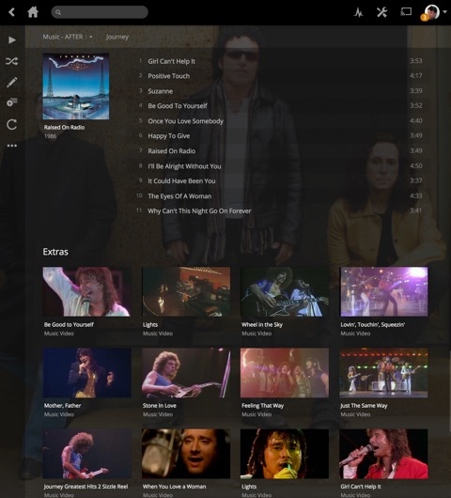The width and height of the screenshot is (451, 498).
Task: Edit album metadata with pencil icon
Action: coord(12,83)
